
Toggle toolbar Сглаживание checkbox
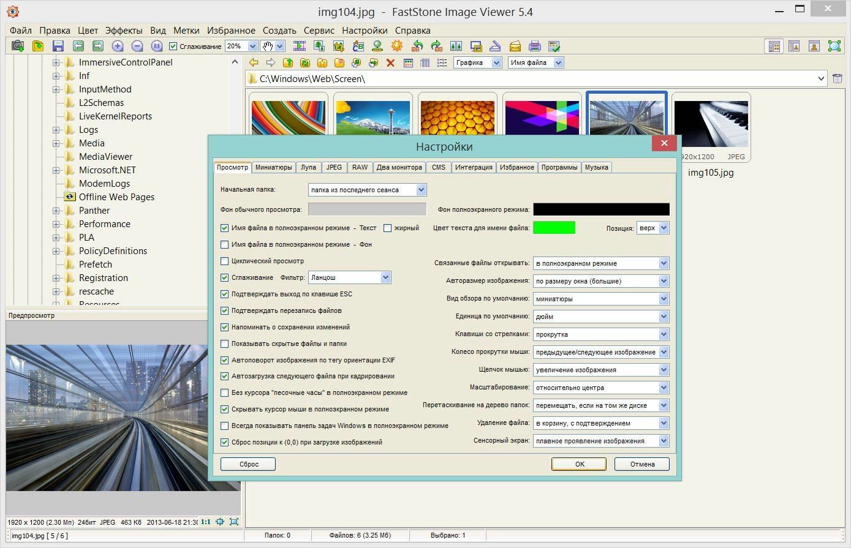pos(173,46)
